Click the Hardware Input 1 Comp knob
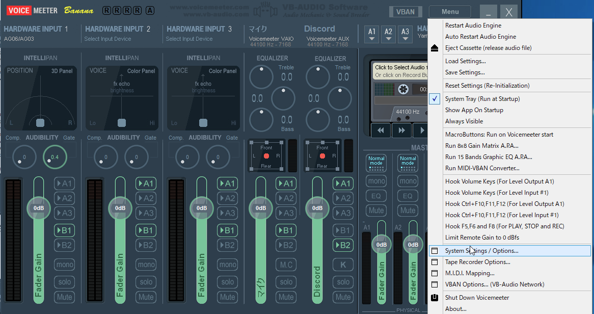 click(x=24, y=156)
